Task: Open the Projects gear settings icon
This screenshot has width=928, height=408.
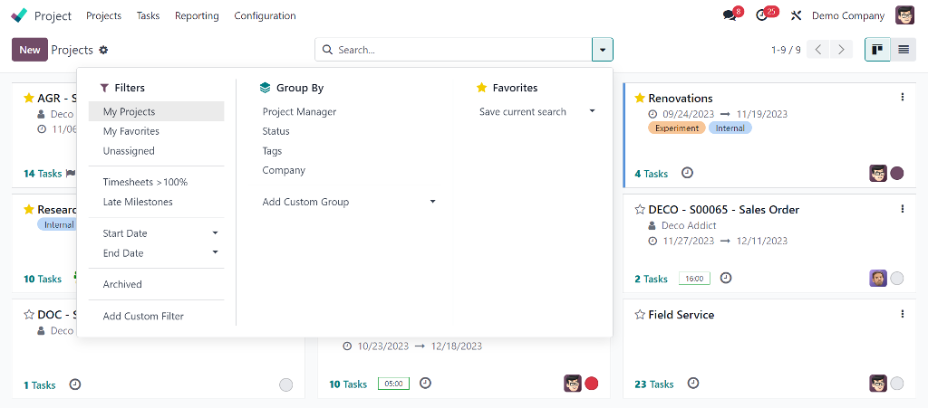Action: [x=103, y=50]
